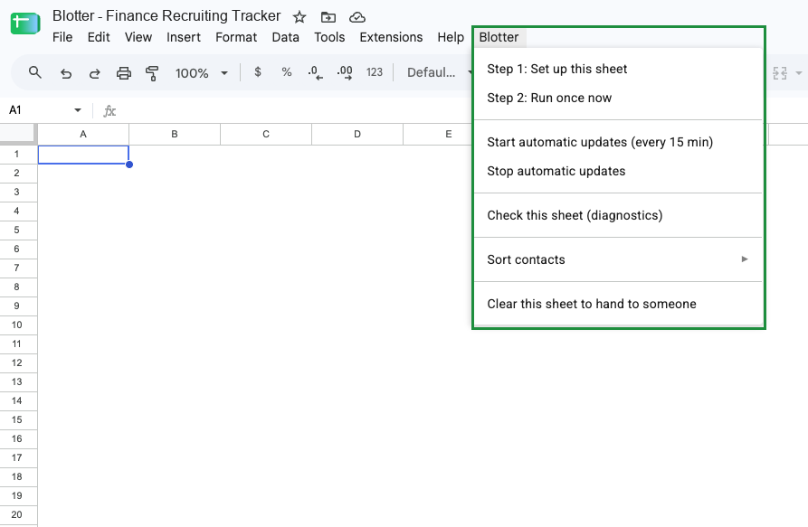Format as percent
The image size is (808, 527).
tap(287, 72)
